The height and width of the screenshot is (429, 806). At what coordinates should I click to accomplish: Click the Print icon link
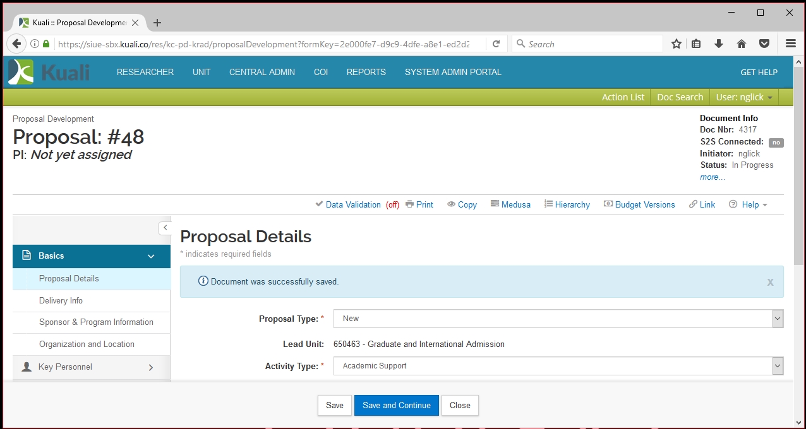419,204
